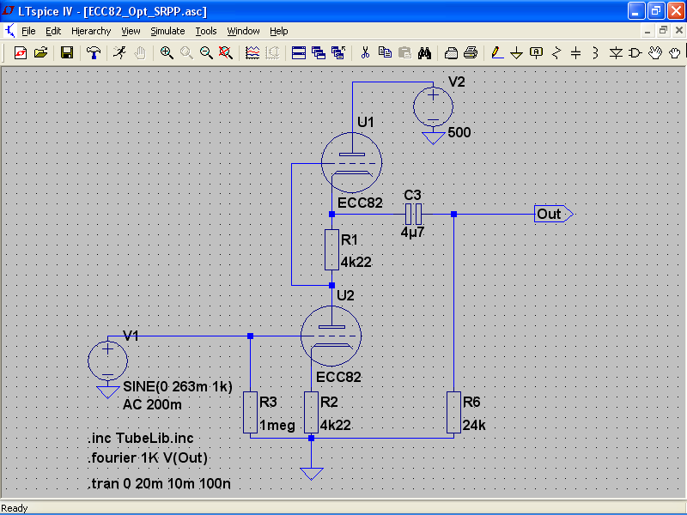This screenshot has height=515, width=687.
Task: Click the 24k value of R6
Action: pos(474,425)
